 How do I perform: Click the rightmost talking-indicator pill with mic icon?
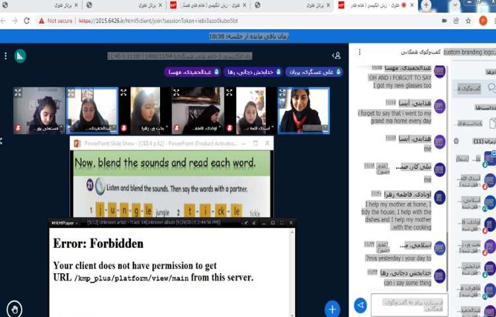[314, 72]
